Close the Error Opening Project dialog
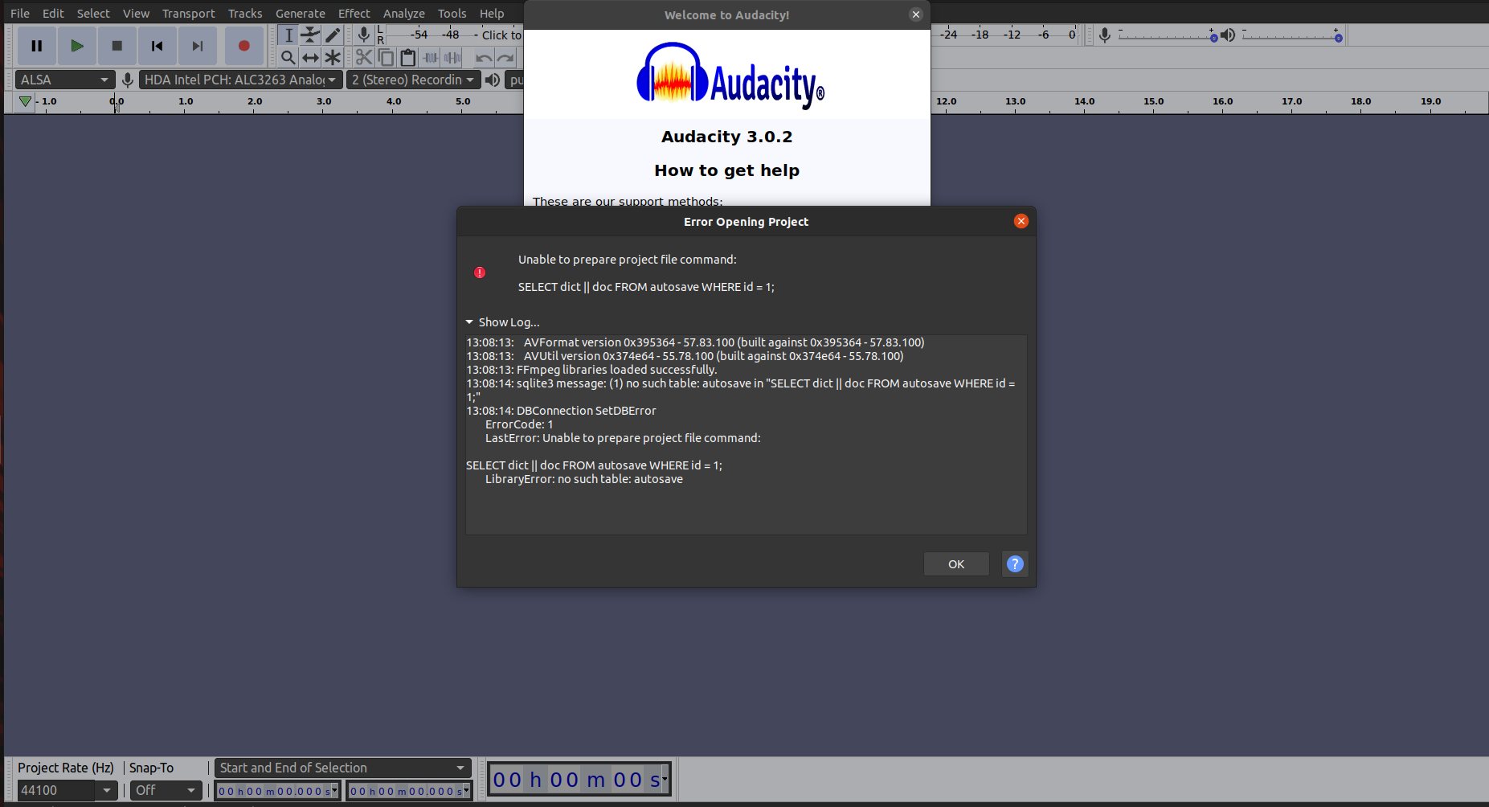The image size is (1489, 807). [x=1021, y=221]
